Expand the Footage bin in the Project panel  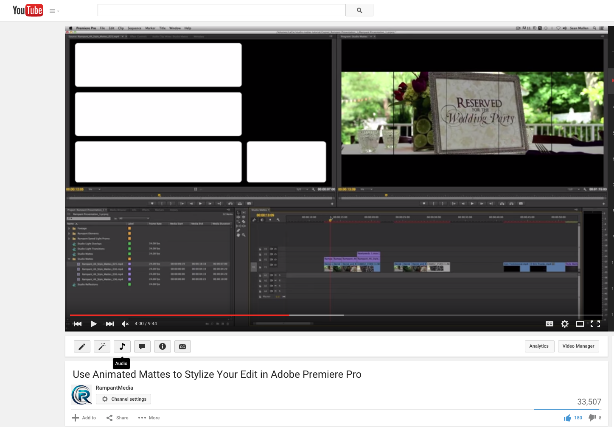point(69,228)
